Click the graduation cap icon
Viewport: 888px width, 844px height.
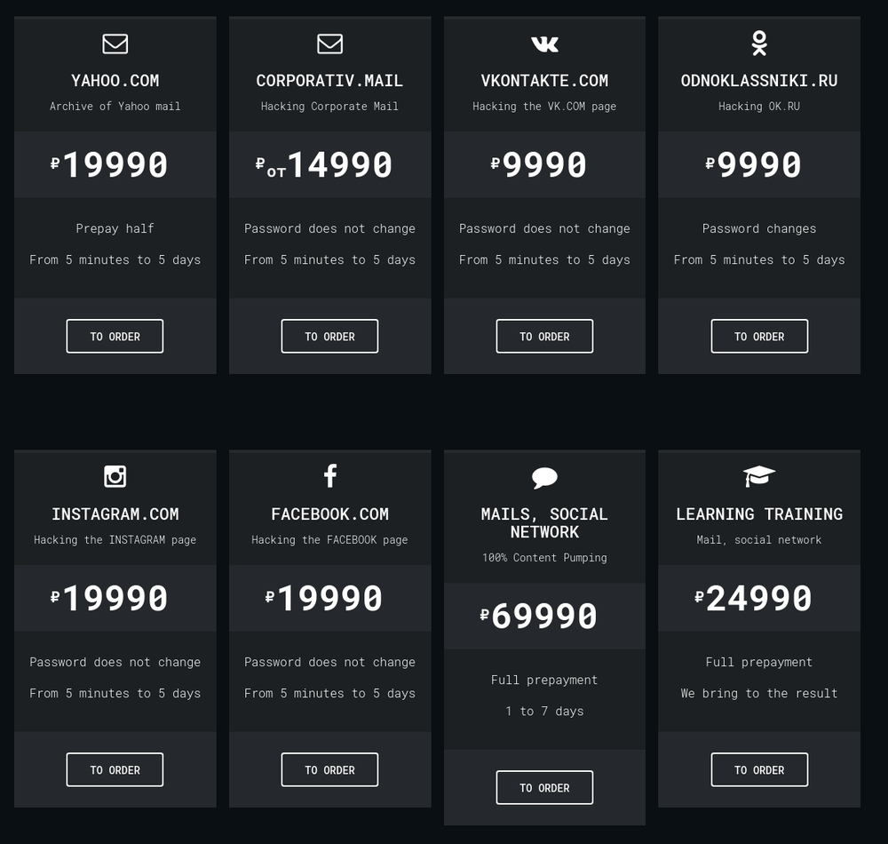click(x=759, y=476)
